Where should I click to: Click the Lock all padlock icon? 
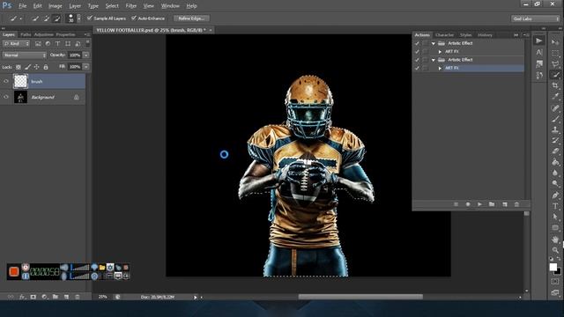[46, 67]
